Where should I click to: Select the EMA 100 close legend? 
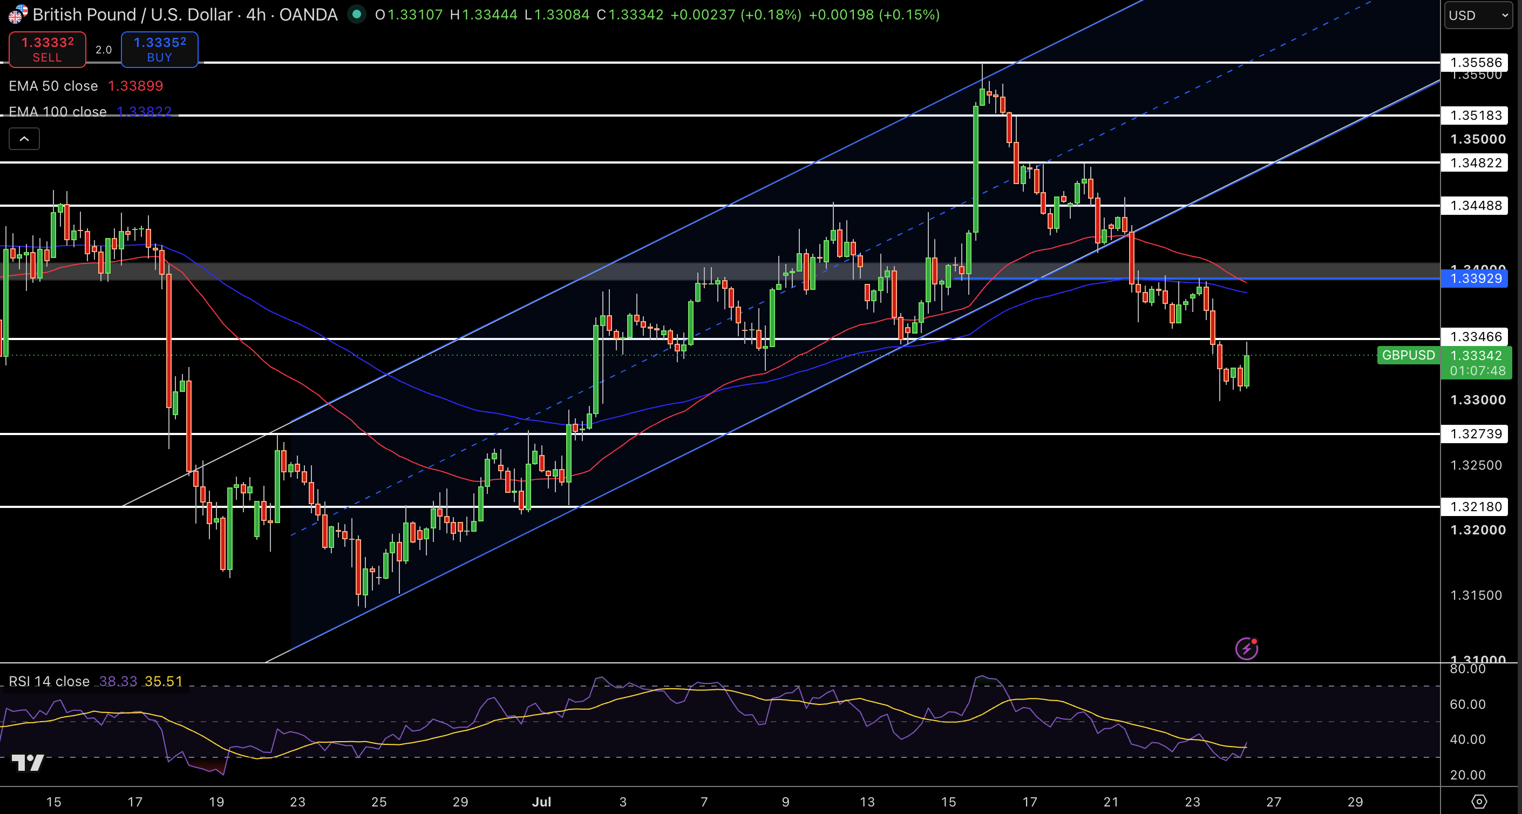coord(57,112)
